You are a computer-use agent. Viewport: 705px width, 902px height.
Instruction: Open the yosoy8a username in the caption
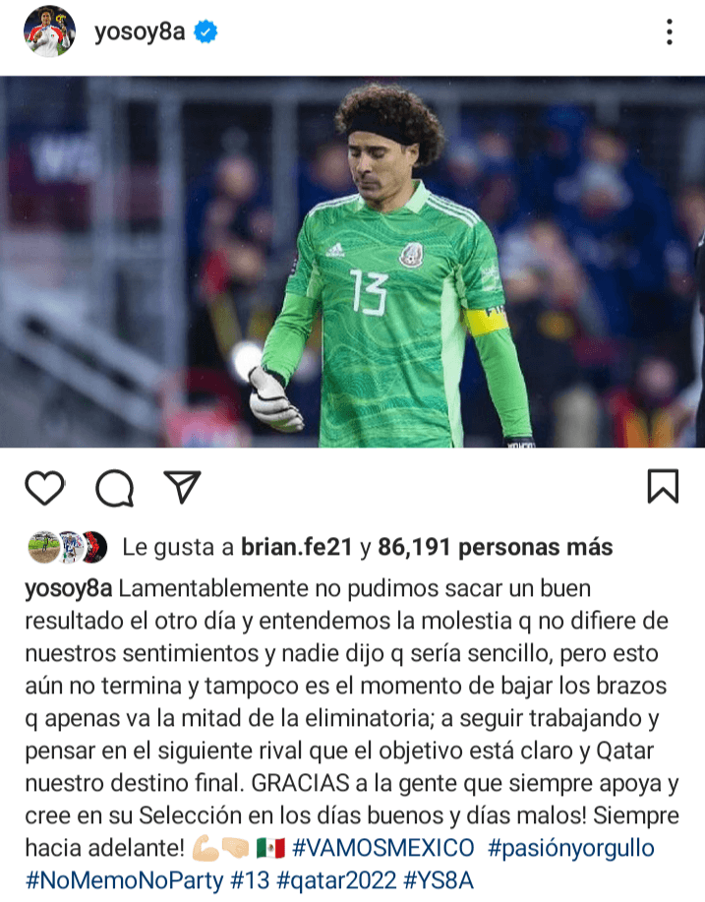(x=69, y=589)
